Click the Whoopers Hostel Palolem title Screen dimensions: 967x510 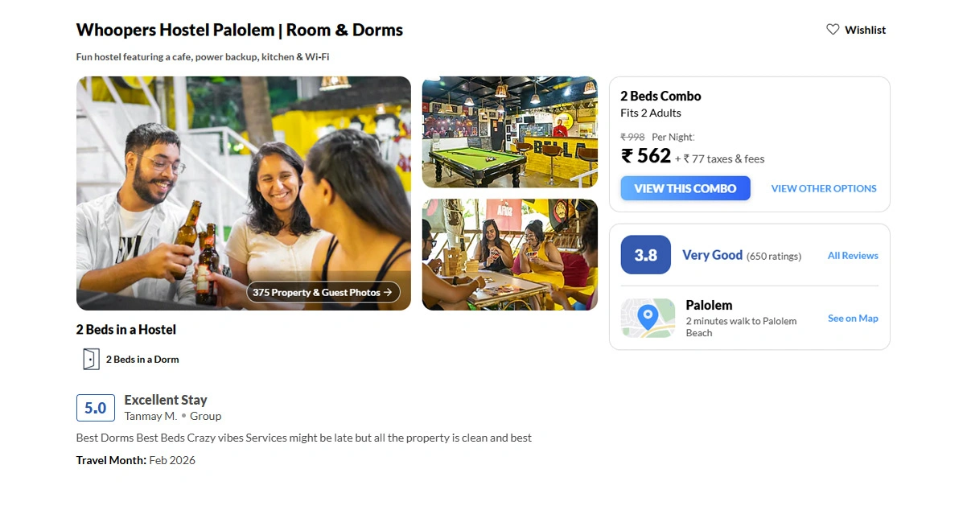[240, 31]
